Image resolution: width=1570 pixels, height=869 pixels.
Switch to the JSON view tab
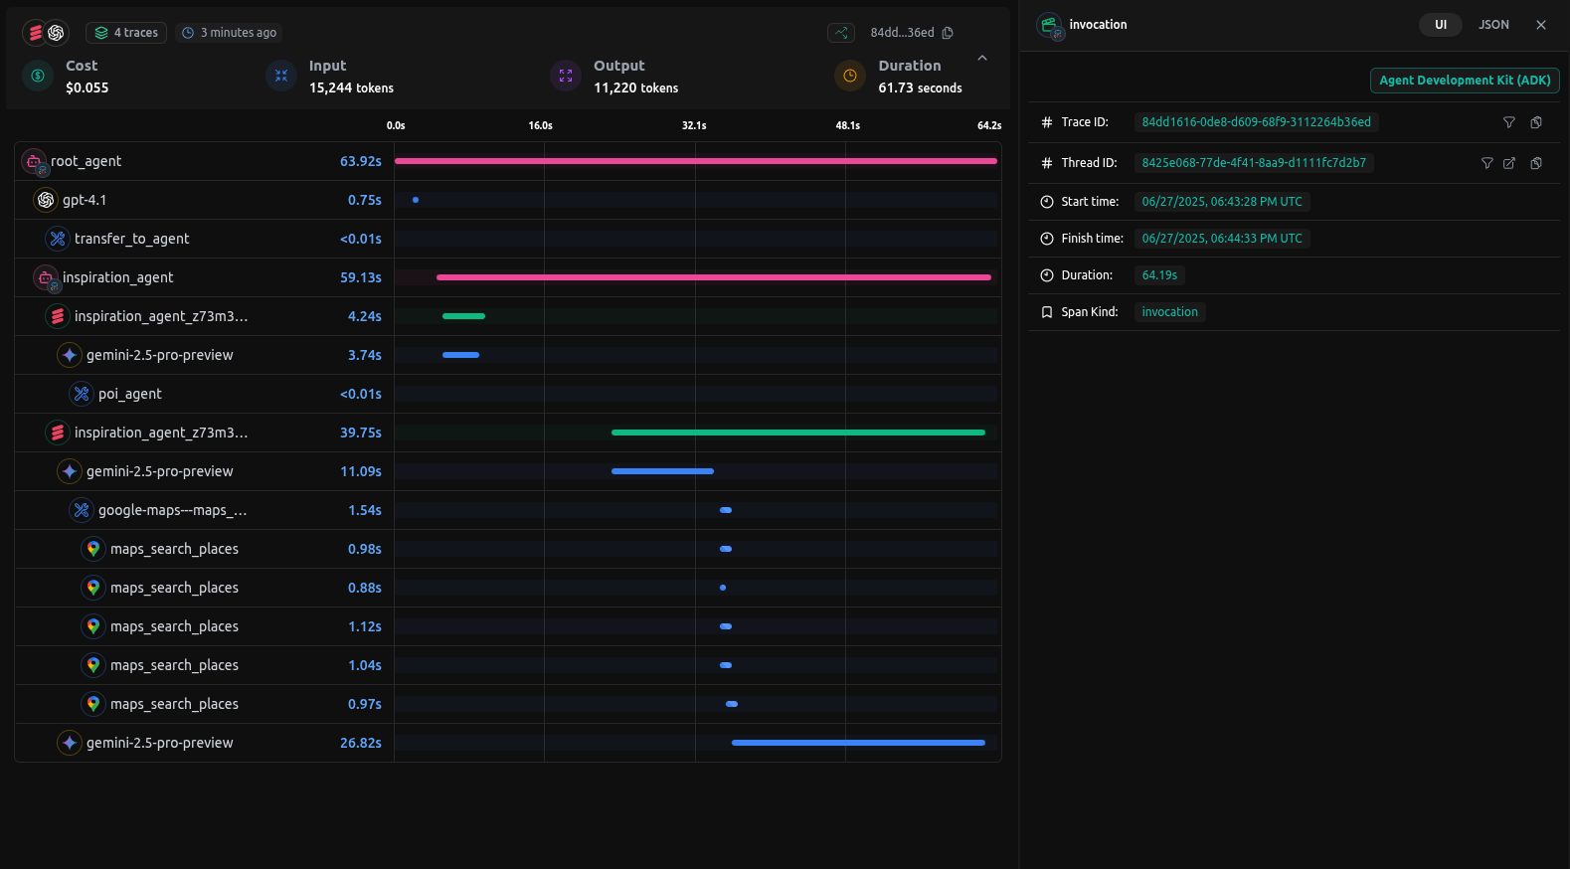coord(1492,25)
